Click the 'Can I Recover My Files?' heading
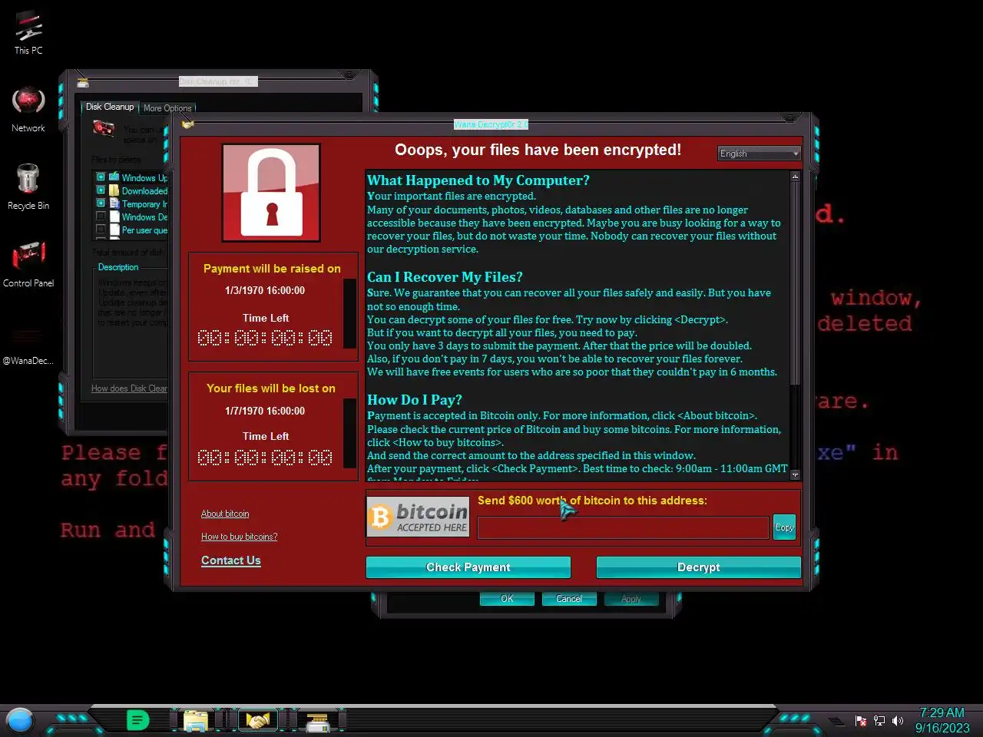The image size is (983, 737). pyautogui.click(x=445, y=277)
